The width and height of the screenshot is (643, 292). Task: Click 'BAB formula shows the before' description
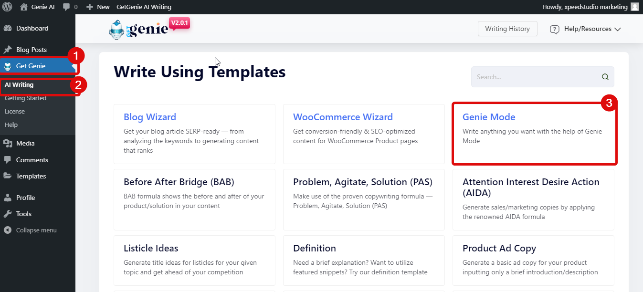point(194,201)
